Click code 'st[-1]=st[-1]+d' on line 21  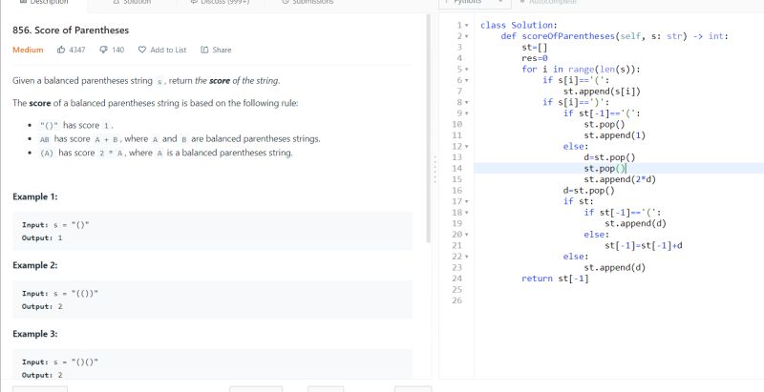[643, 246]
